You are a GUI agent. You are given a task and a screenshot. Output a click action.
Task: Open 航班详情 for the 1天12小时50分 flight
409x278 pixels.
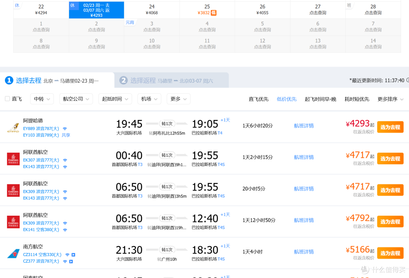304,220
